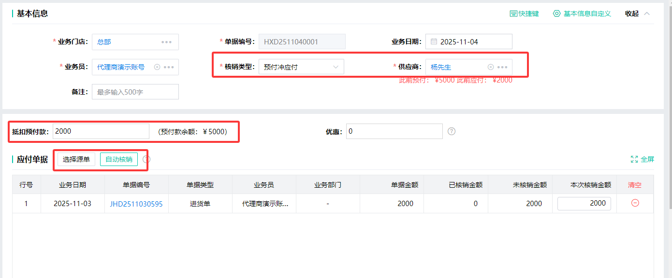Image resolution: width=672 pixels, height=278 pixels.
Task: Click the 抵扣预付款 amount input showing 2000
Action: (x=101, y=131)
